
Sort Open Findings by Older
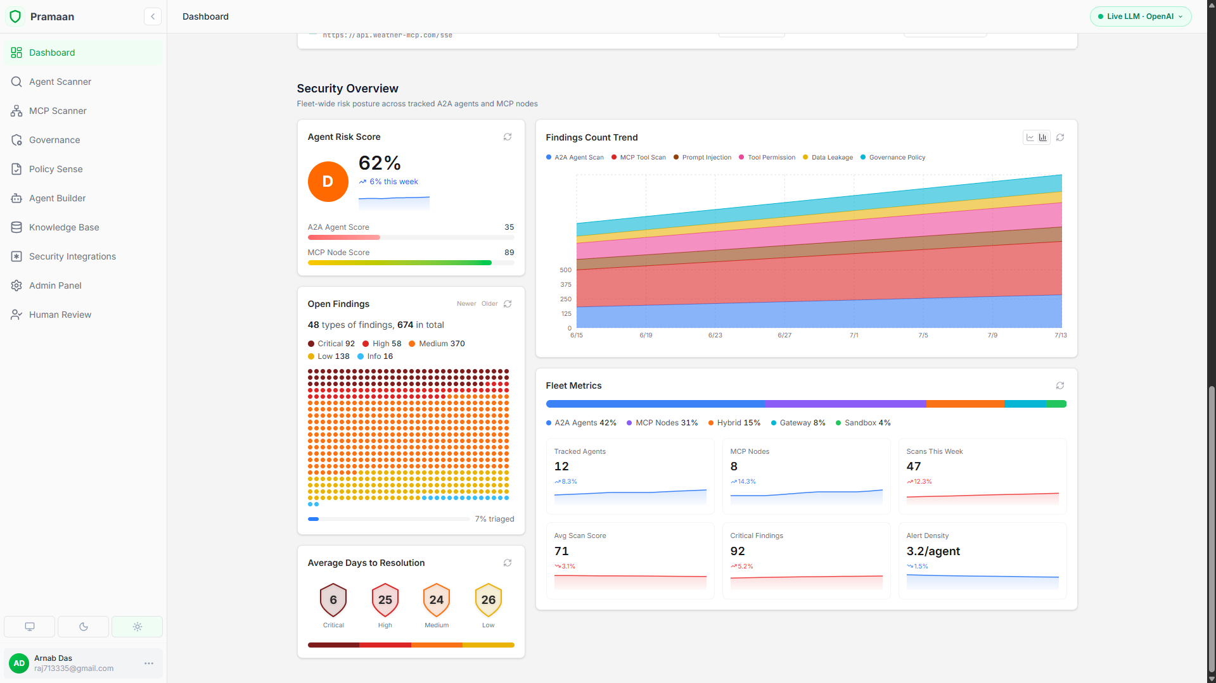(x=489, y=304)
